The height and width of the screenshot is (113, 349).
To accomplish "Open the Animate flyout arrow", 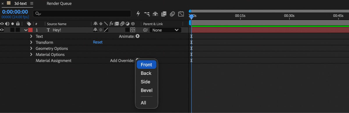I will tap(138, 36).
